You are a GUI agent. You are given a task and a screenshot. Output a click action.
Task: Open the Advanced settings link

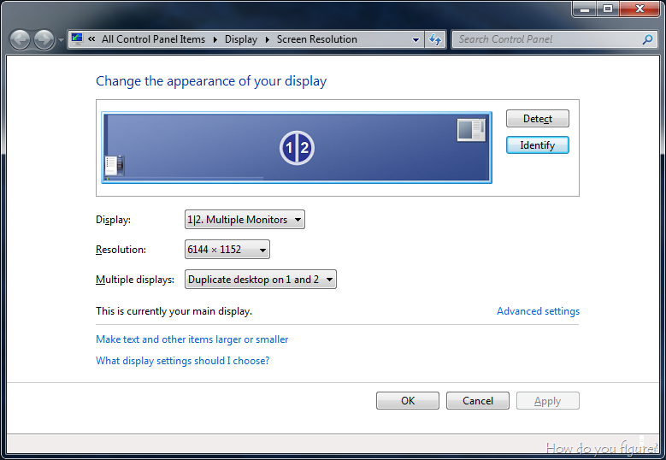click(x=538, y=311)
